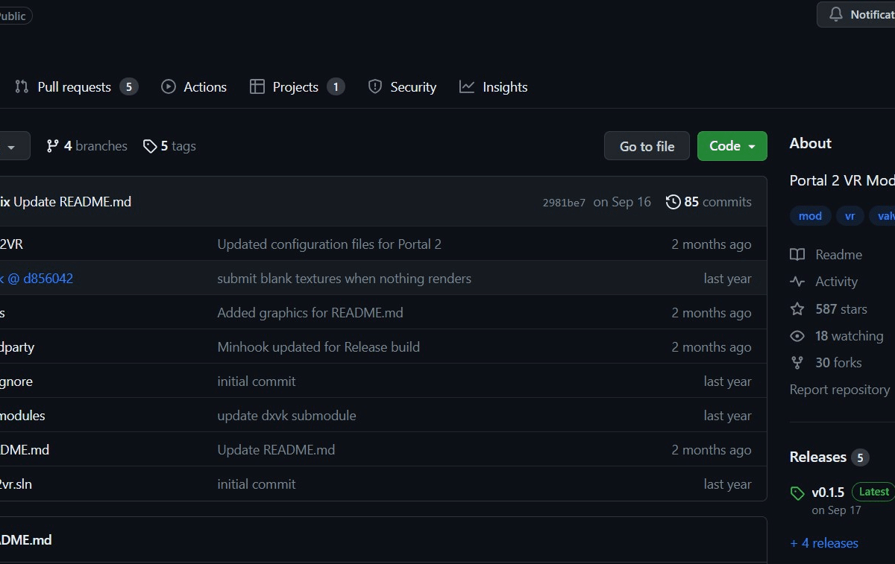Open the Insights tab
The width and height of the screenshot is (895, 564).
[x=494, y=86]
